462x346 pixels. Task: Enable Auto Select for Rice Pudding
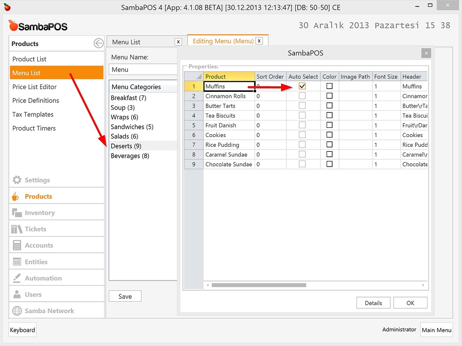(302, 144)
